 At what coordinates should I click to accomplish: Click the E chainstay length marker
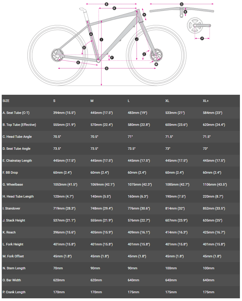point(78,62)
